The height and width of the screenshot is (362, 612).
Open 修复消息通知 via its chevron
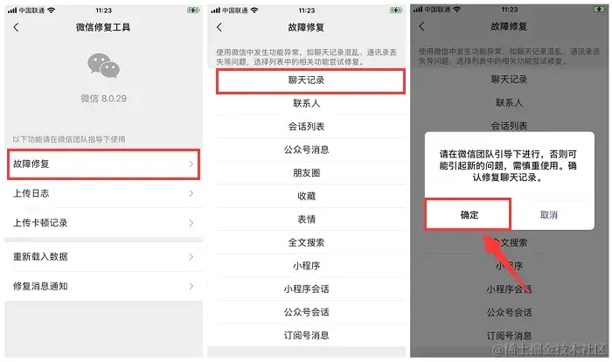tap(191, 286)
